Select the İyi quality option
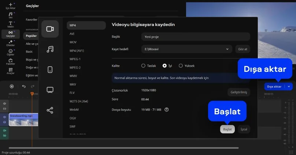296x155 pixels. [167, 66]
